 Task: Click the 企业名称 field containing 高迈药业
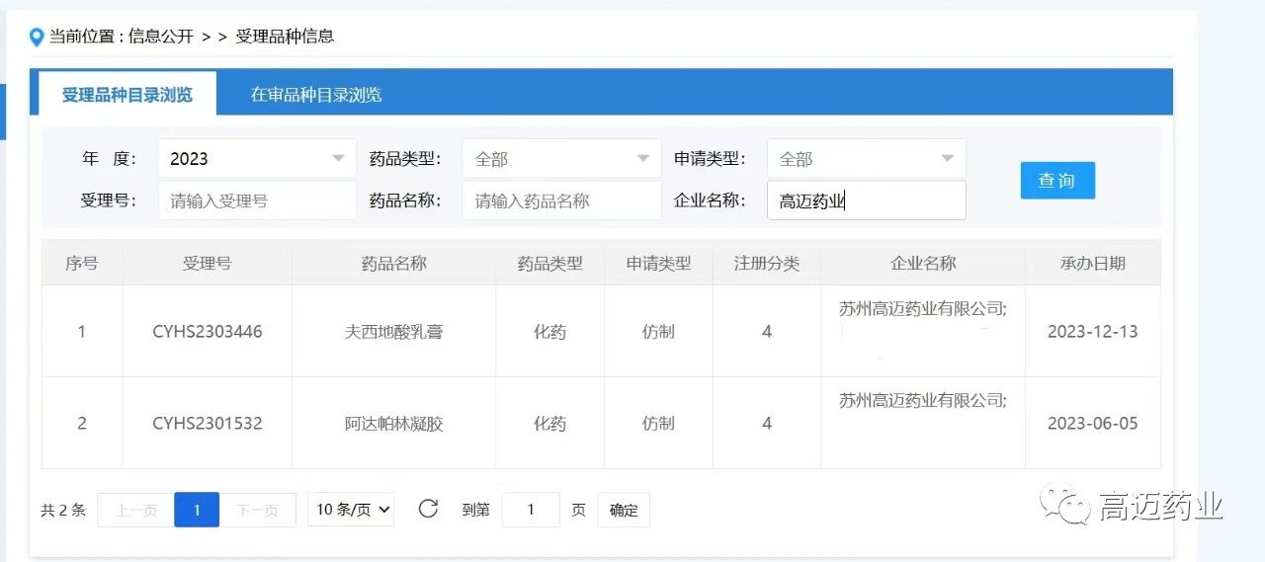pos(866,201)
